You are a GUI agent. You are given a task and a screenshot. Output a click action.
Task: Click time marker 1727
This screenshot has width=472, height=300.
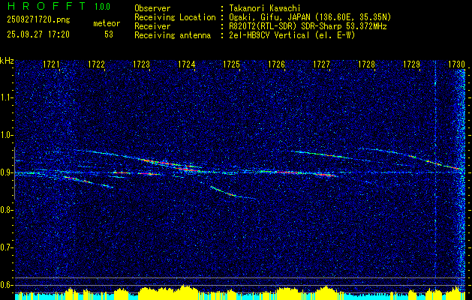point(321,64)
